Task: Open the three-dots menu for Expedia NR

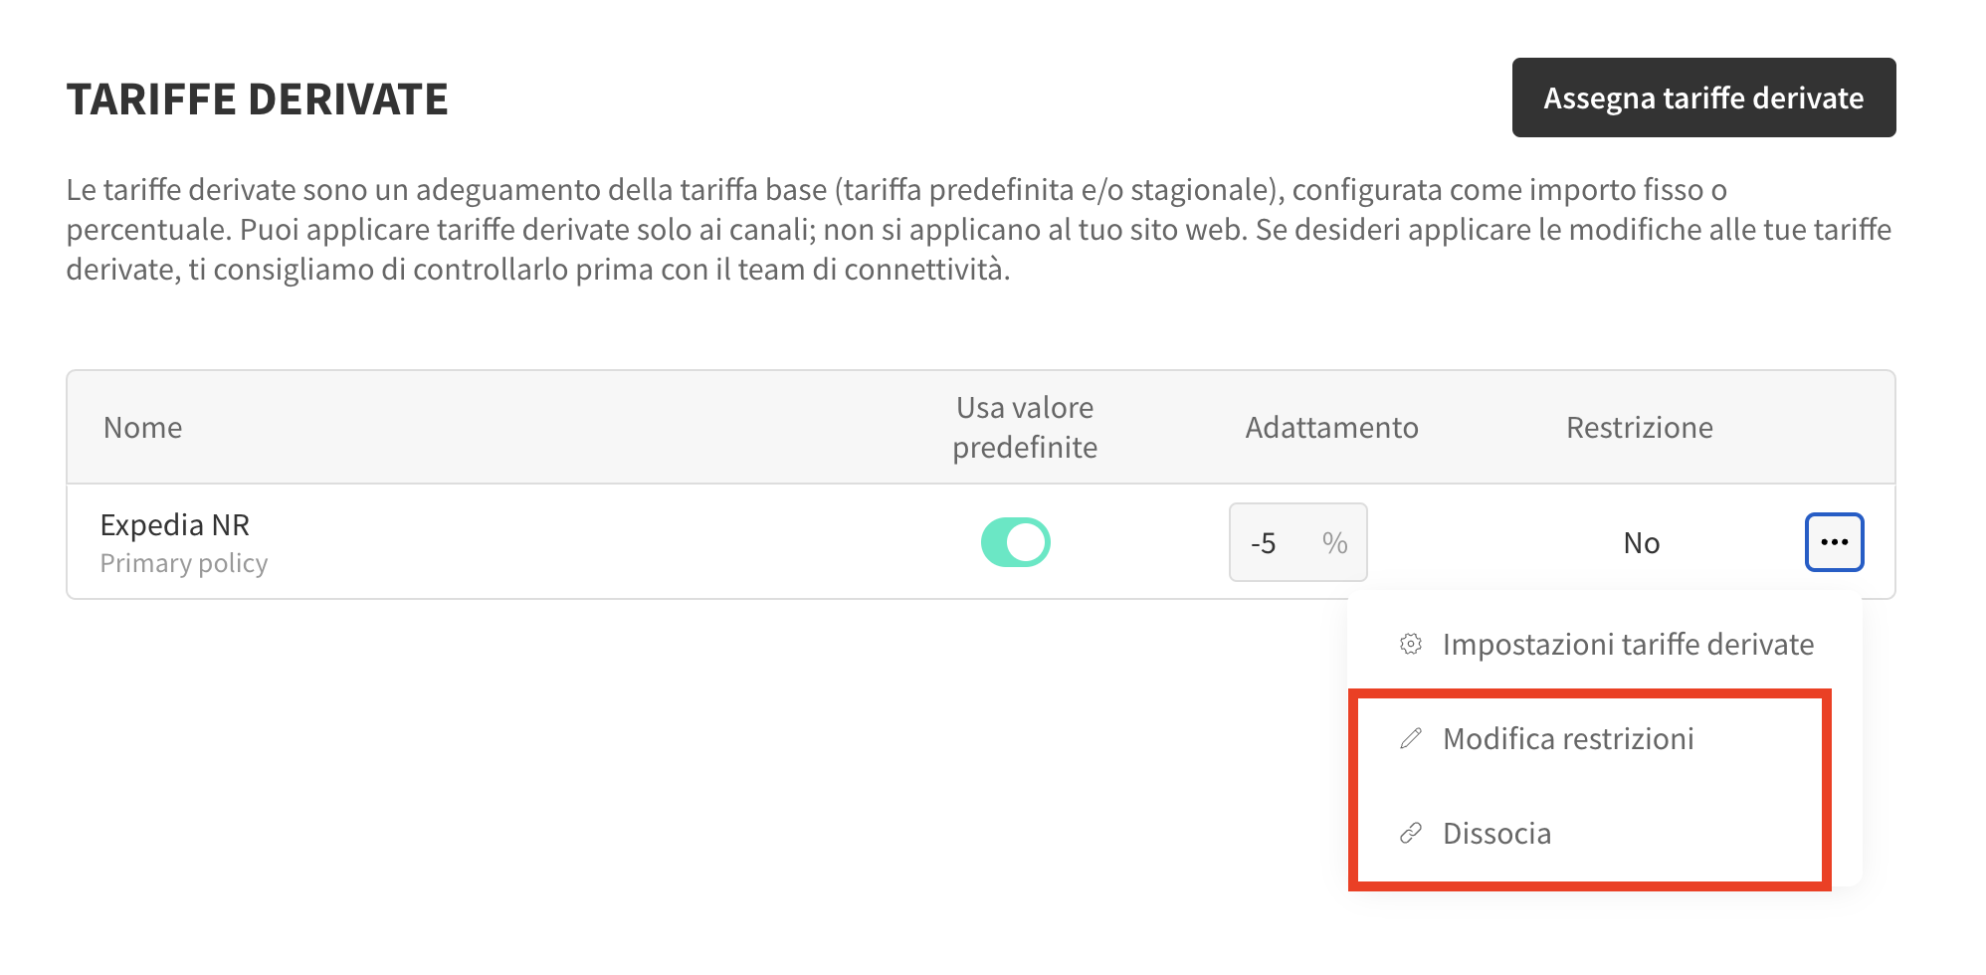Action: pyautogui.click(x=1834, y=542)
